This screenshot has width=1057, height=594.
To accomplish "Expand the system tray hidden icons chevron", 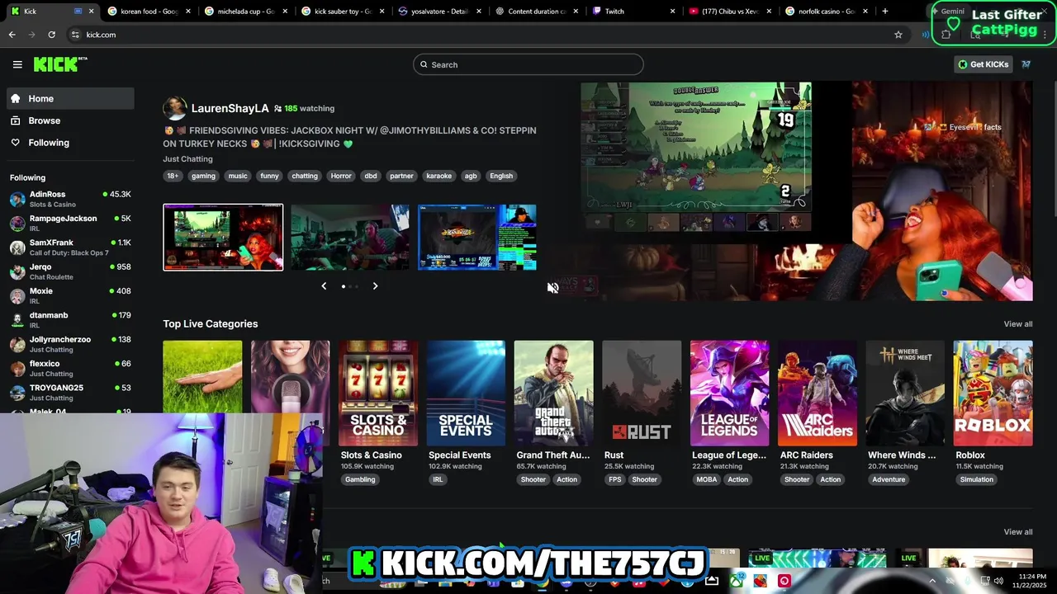I will pos(932,581).
